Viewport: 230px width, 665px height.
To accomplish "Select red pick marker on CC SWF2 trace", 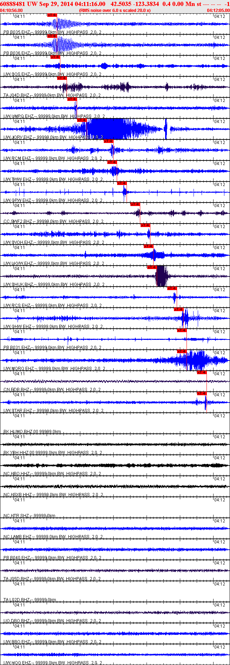I will click(x=135, y=204).
